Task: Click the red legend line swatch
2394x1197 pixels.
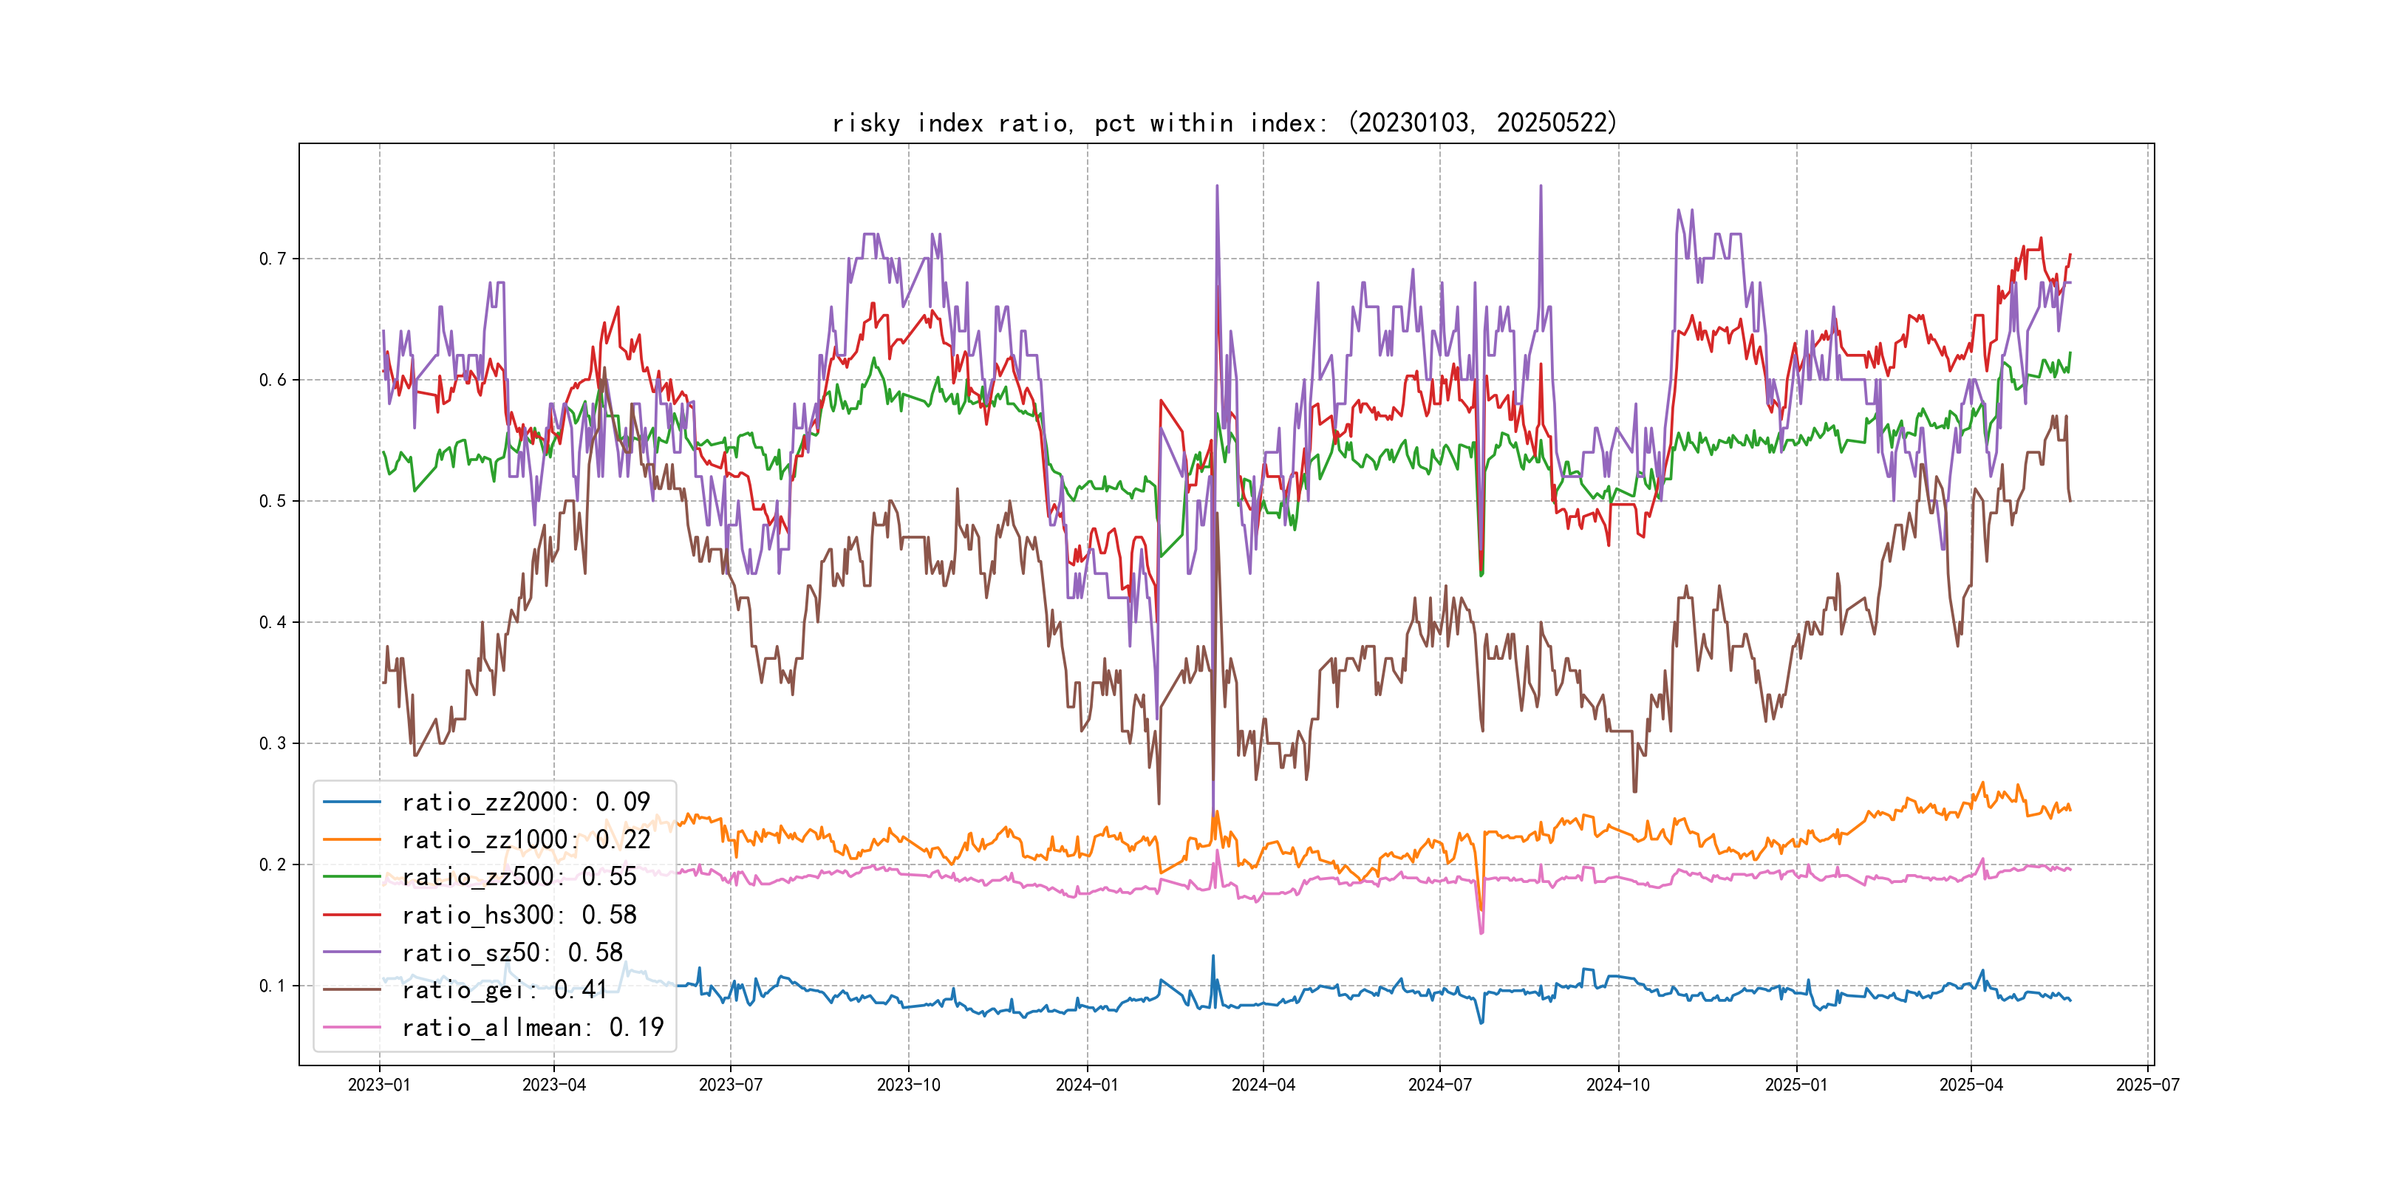Action: 352,915
